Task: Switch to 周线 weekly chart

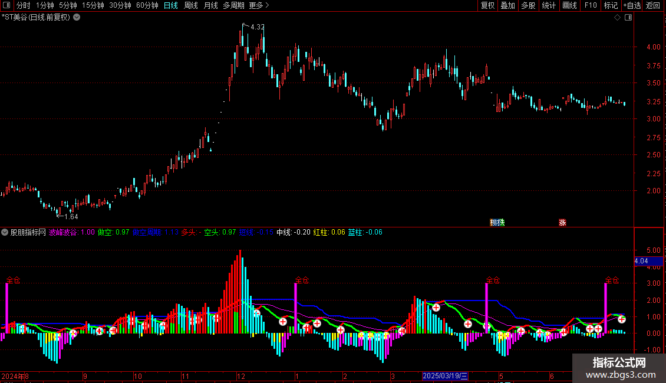Action: pos(191,5)
